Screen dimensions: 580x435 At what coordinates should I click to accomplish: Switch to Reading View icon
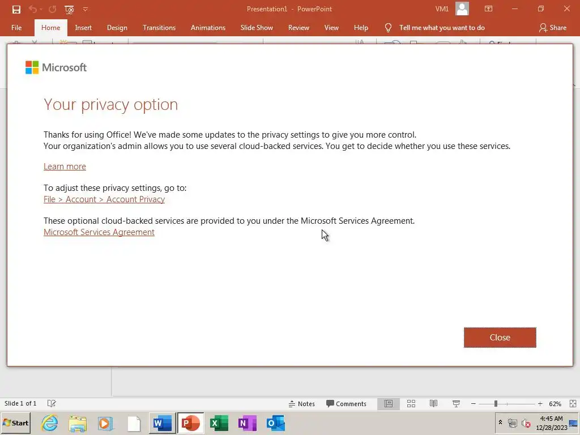pos(433,403)
